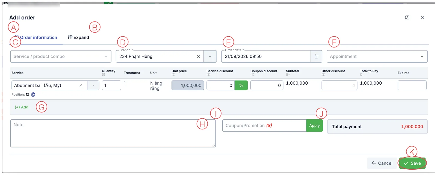
Task: Edit the Quantity field
Action: click(111, 85)
